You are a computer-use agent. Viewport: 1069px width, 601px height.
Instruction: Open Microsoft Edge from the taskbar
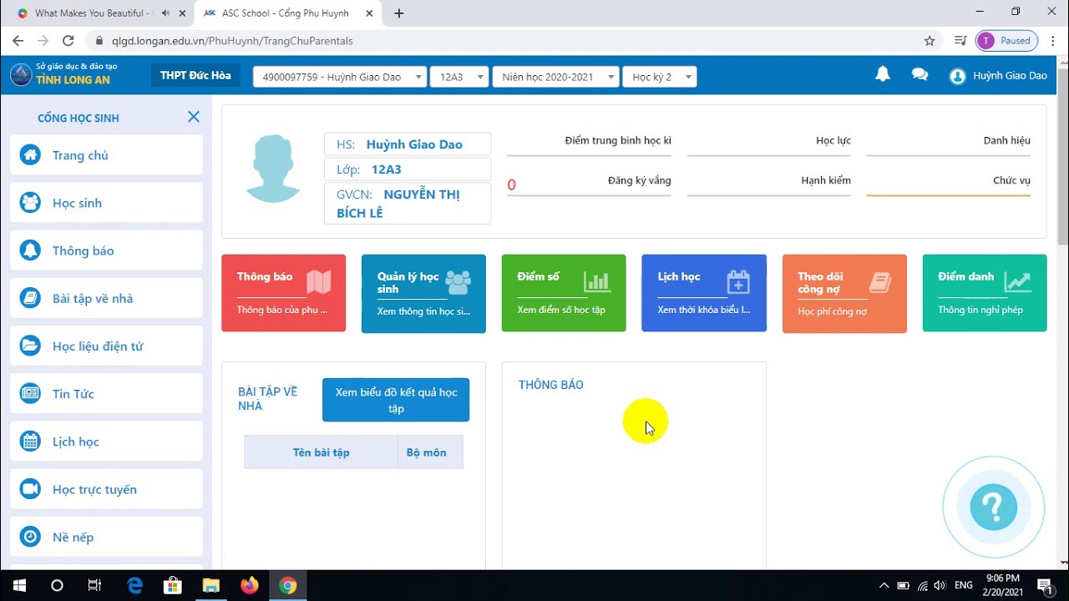(134, 585)
